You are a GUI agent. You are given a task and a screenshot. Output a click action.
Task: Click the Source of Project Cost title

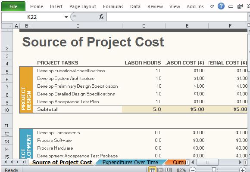click(93, 42)
